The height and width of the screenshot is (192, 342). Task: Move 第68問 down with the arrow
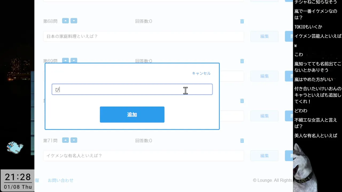point(74,21)
